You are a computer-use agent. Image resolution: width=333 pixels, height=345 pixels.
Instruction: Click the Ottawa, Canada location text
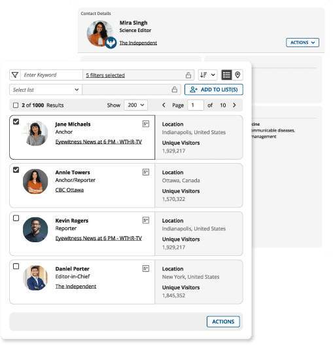[181, 181]
